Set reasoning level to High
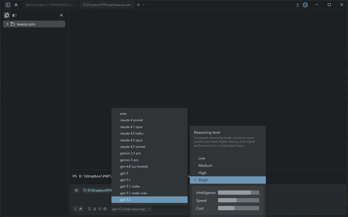348x217 pixels. coord(228,173)
